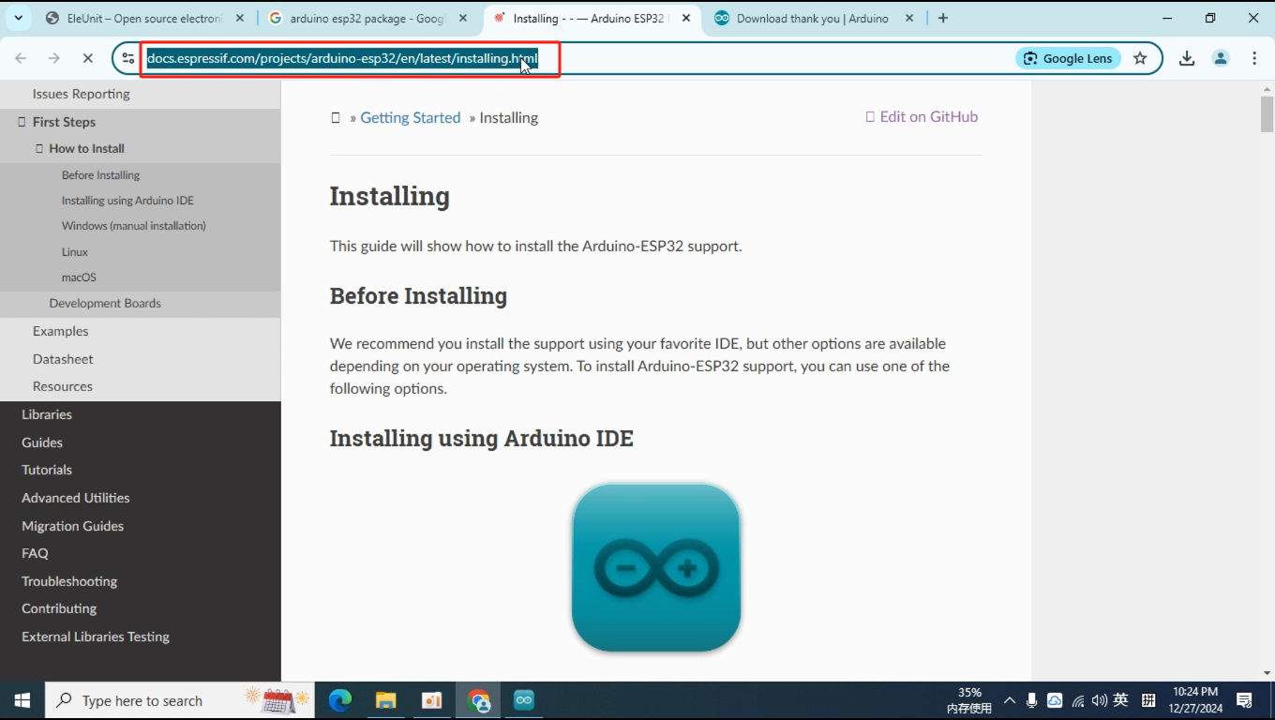Jump to Before Installing section link
The height and width of the screenshot is (720, 1275).
100,175
